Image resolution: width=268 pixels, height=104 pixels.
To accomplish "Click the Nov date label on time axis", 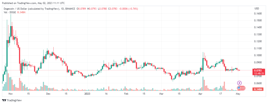I will (x=11, y=94).
